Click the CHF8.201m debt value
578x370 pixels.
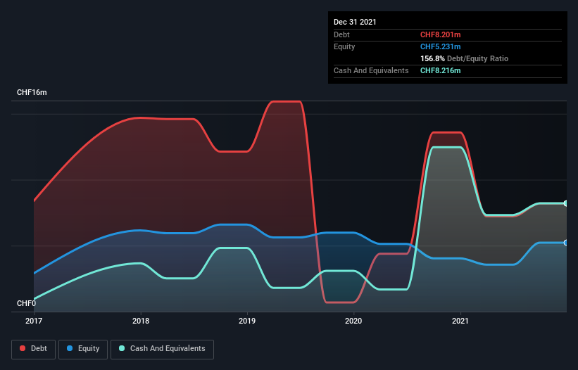click(441, 34)
